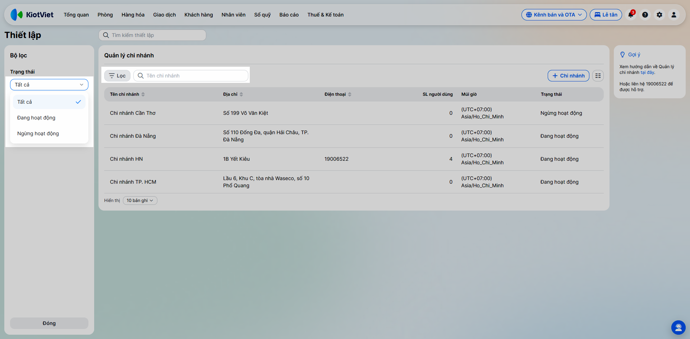
Task: Select Tất cả status option
Action: 49,102
